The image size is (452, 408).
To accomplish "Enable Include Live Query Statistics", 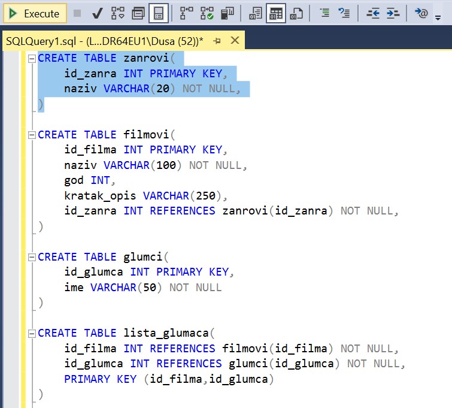I will 207,13.
